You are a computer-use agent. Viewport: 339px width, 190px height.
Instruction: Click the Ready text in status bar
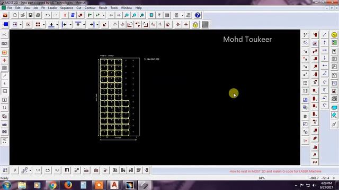tap(4, 178)
